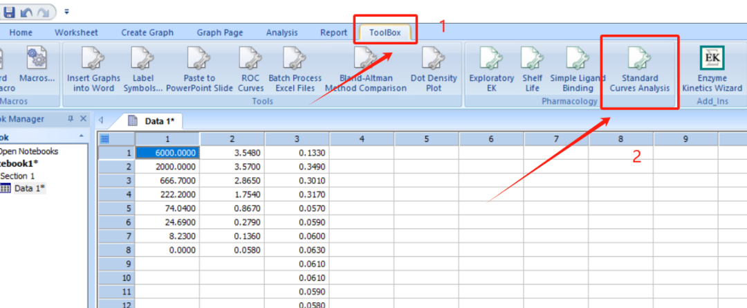Switch to the Home ribbon tab

(x=21, y=33)
